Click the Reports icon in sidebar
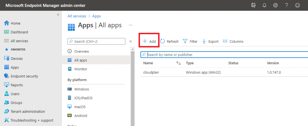308x126 pixels. pyautogui.click(x=7, y=85)
